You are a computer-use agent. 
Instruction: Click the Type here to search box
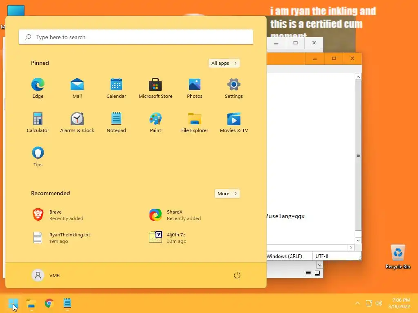coord(136,37)
